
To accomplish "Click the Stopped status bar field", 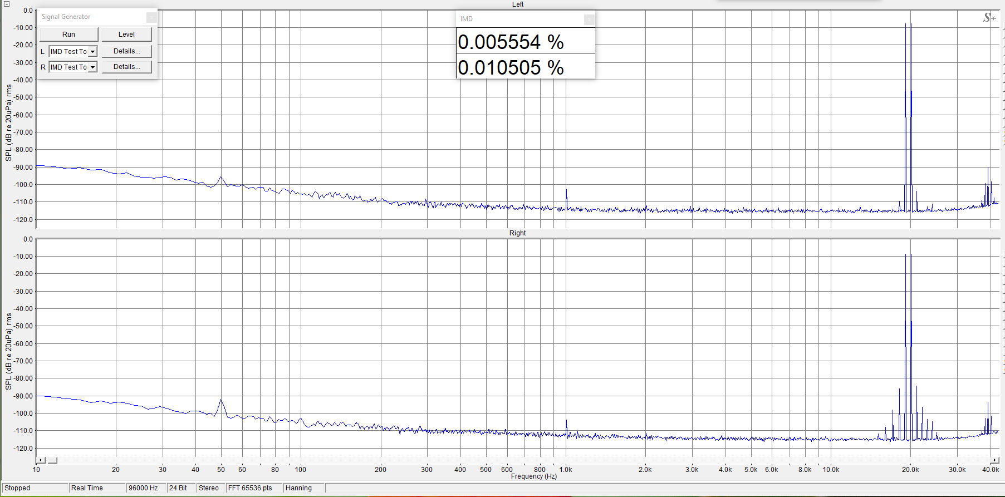I will click(33, 488).
